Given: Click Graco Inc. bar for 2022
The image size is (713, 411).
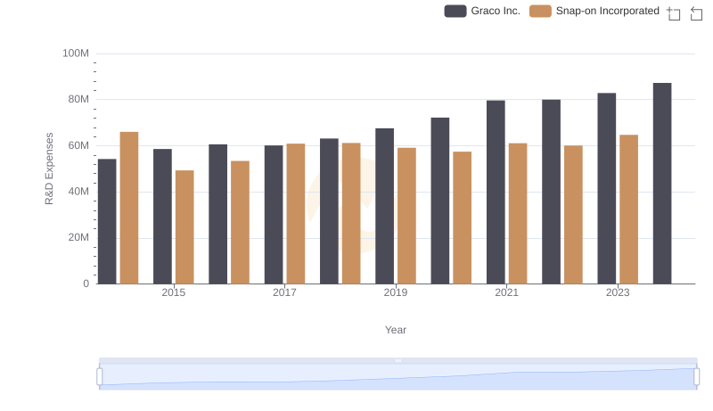Looking at the screenshot, I should [551, 192].
